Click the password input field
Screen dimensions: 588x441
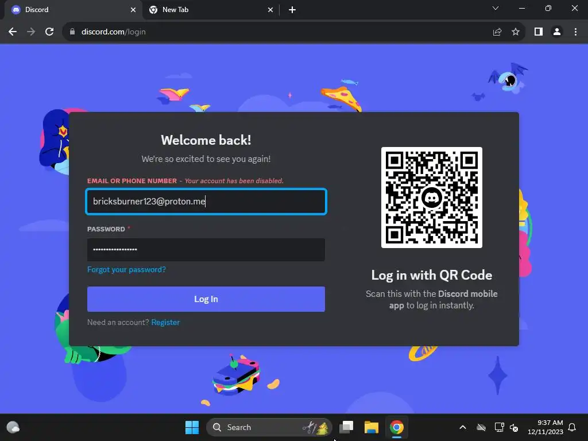tap(206, 249)
